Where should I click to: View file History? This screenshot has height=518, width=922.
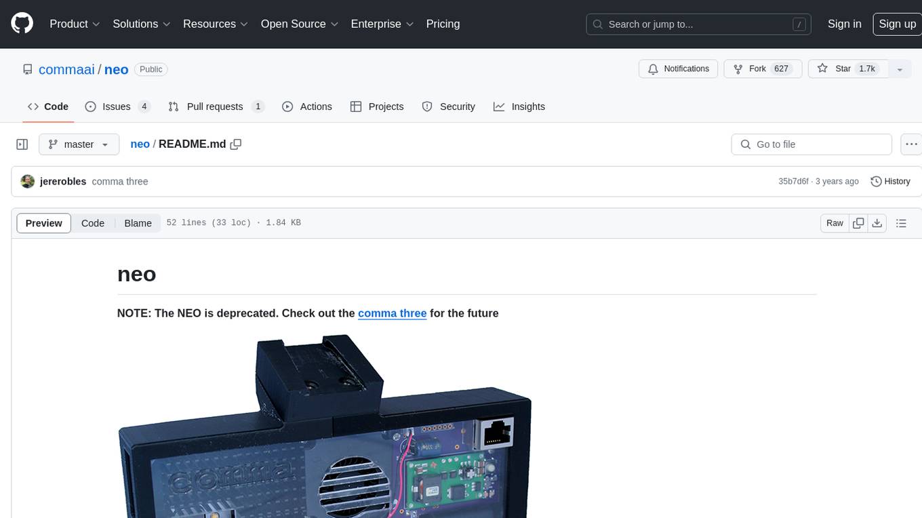point(890,182)
